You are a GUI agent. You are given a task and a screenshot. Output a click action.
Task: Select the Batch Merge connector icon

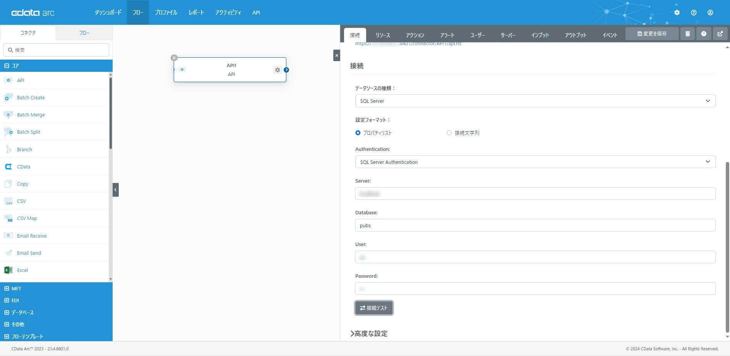pyautogui.click(x=8, y=115)
